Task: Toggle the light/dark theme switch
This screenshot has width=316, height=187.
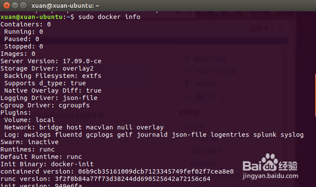Action: (x=204, y=97)
